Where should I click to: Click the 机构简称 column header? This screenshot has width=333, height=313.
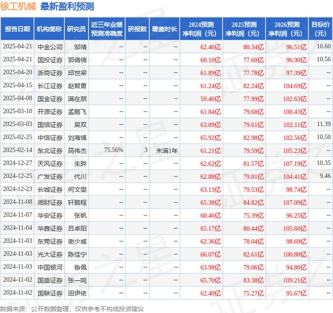point(49,29)
